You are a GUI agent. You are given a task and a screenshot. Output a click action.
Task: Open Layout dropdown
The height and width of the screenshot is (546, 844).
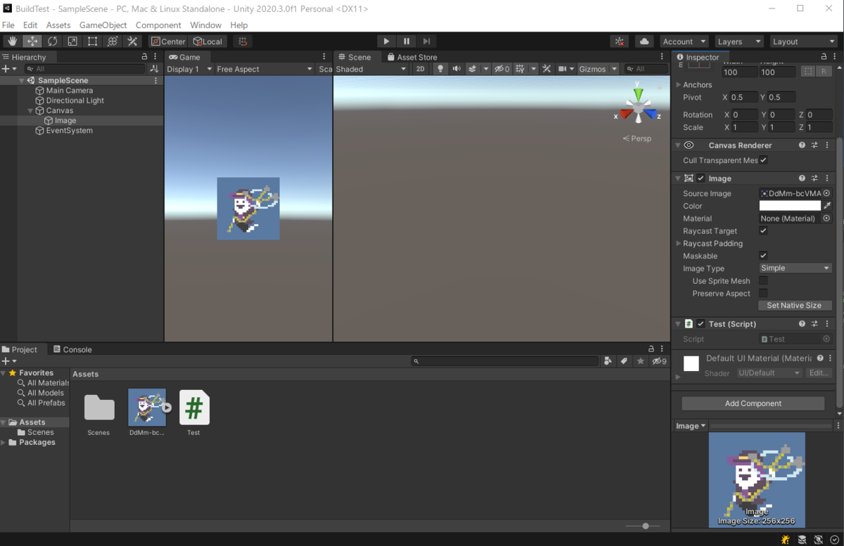click(803, 41)
